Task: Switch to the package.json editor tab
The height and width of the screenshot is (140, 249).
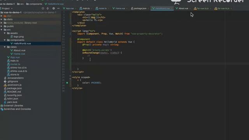Action: (140, 9)
